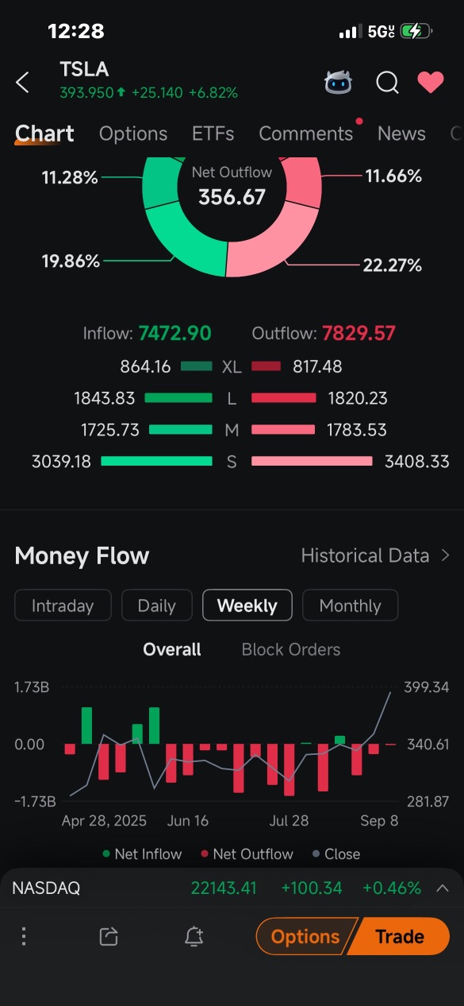464x1006 pixels.
Task: Toggle the Net Inflow legend item
Action: (142, 854)
